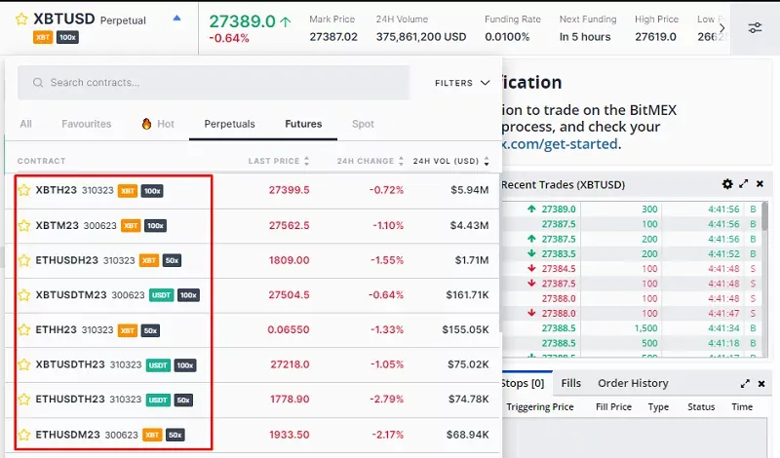The width and height of the screenshot is (780, 458).
Task: Click the search magnifier icon
Action: (38, 83)
